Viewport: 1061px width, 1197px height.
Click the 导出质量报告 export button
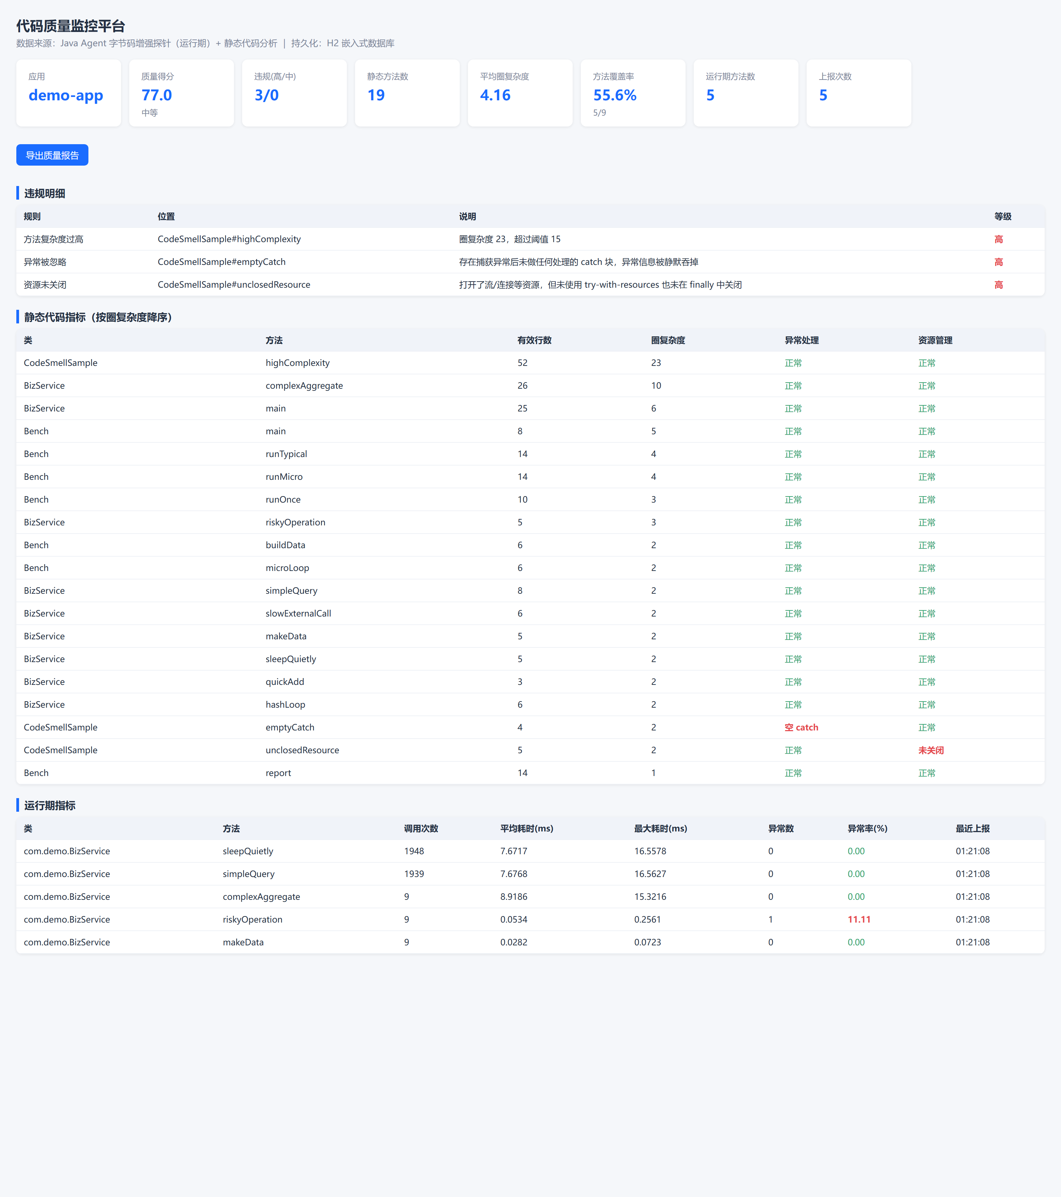click(52, 155)
